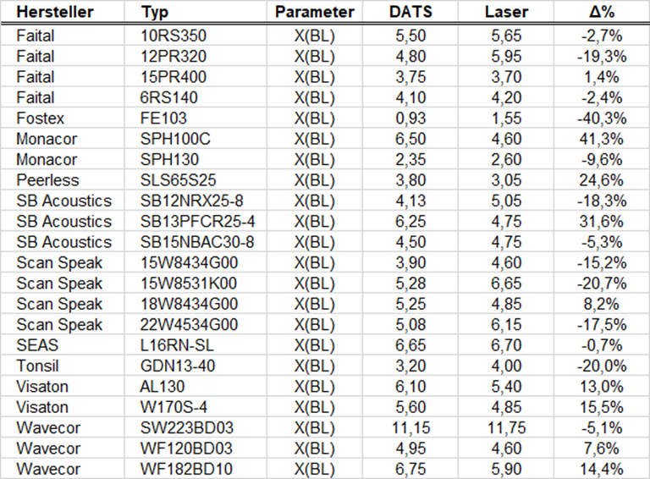Image resolution: width=650 pixels, height=479 pixels.
Task: Click the Laser value 5,40
Action: tap(506, 387)
